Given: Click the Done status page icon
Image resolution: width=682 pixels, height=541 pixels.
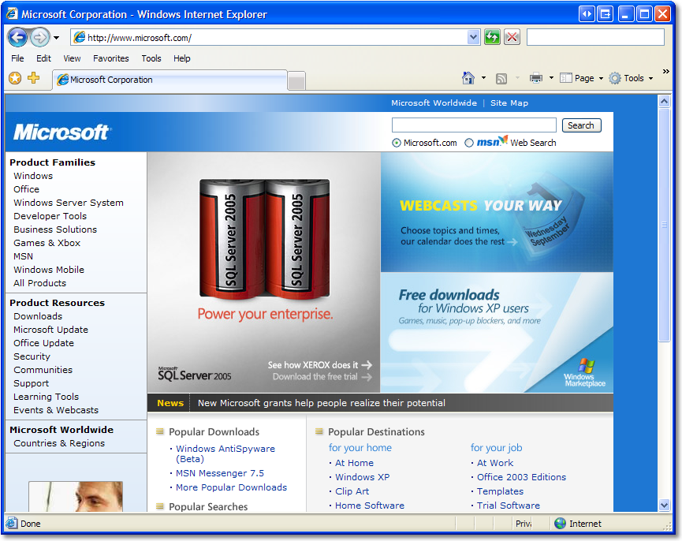Looking at the screenshot, I should [12, 523].
